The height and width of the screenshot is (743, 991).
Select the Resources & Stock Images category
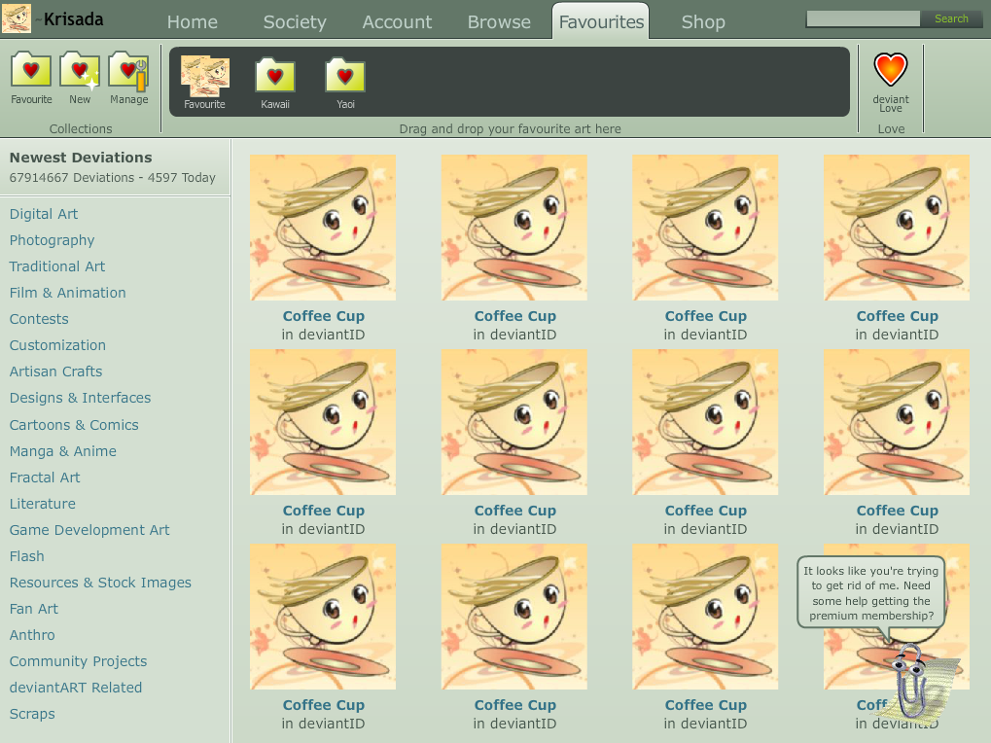100,583
